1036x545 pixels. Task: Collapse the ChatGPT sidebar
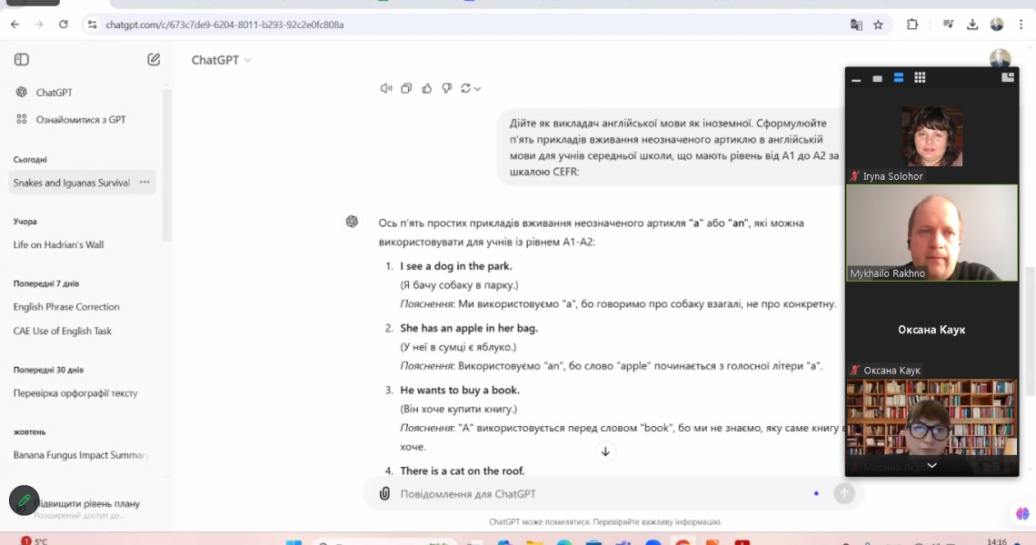pos(21,59)
